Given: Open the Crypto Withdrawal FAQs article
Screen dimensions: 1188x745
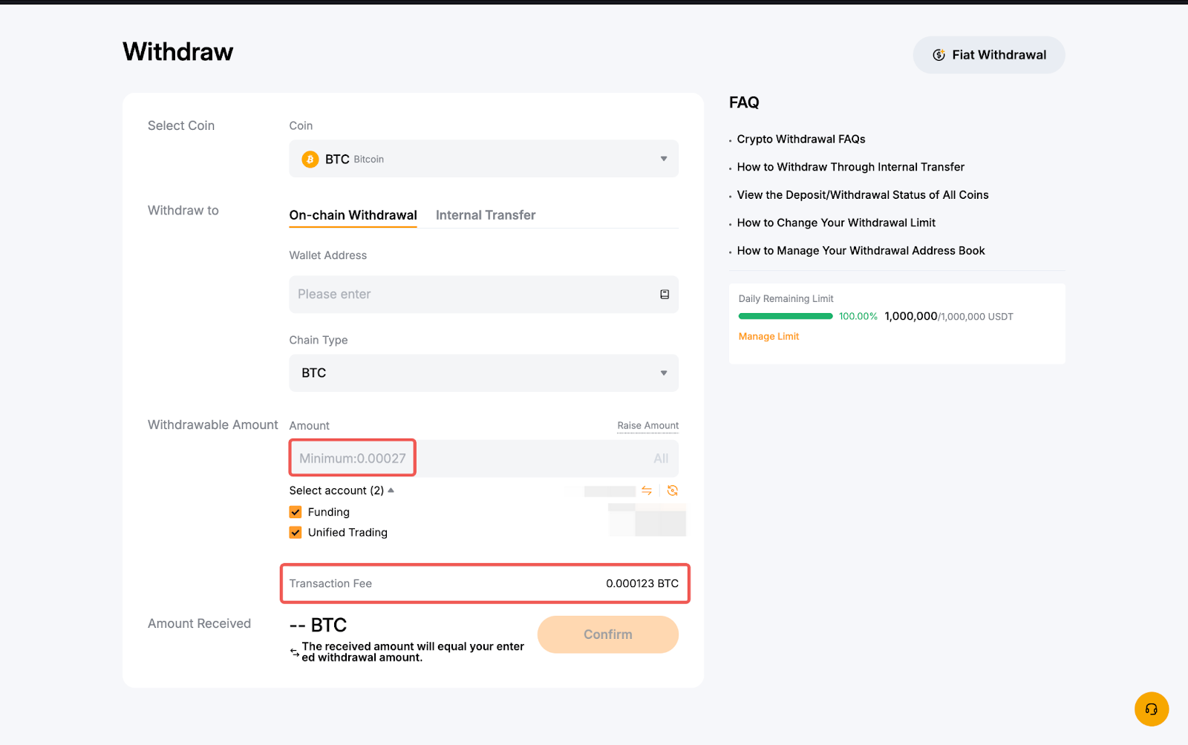Looking at the screenshot, I should click(x=800, y=140).
